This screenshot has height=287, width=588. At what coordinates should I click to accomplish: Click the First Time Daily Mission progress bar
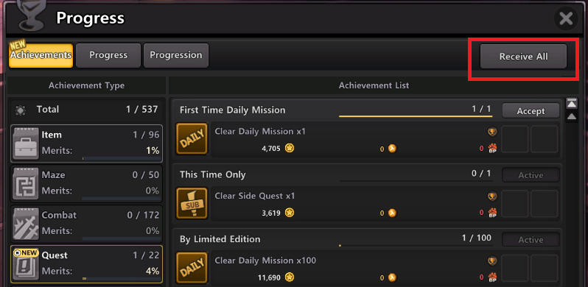[415, 116]
